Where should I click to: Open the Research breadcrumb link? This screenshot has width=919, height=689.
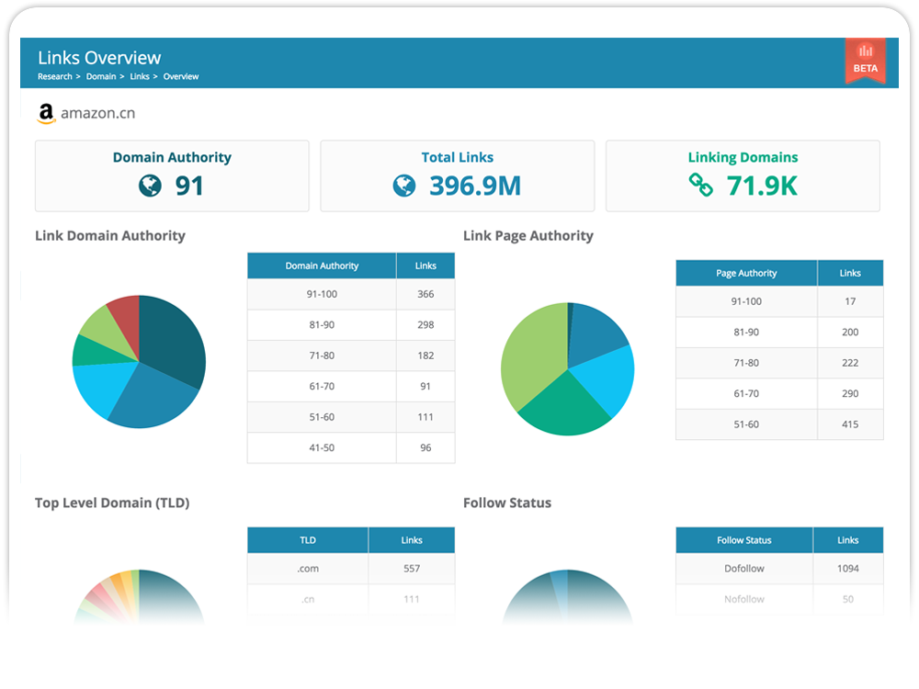54,77
